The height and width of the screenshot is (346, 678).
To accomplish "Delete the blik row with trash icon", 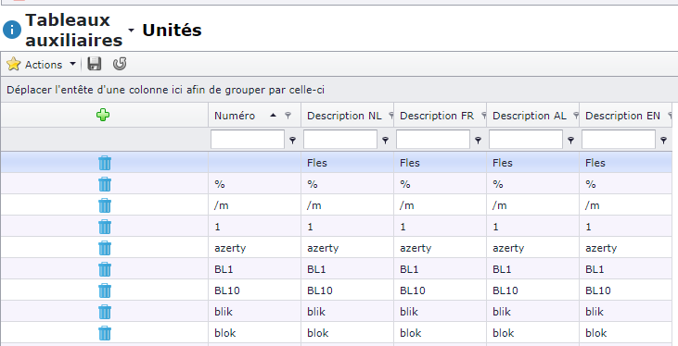I will [105, 312].
